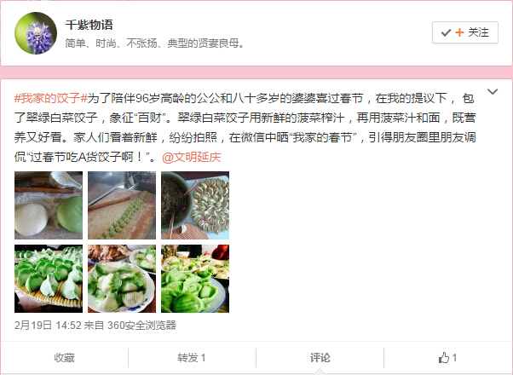Click the 2月19日 14:52 timestamp link
This screenshot has width=513, height=375.
[48, 326]
